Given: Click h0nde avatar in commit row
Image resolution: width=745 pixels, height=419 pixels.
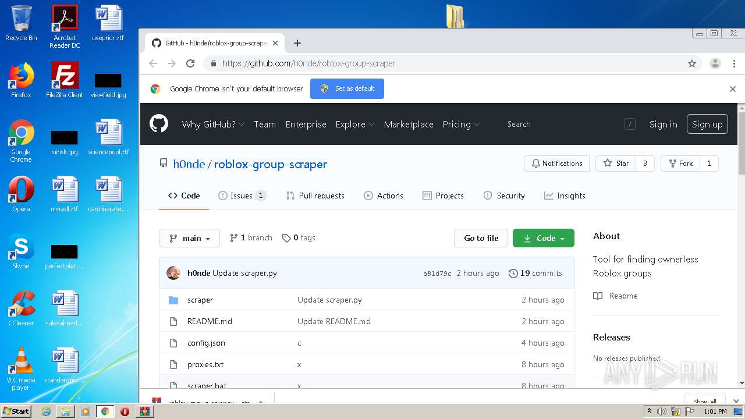Looking at the screenshot, I should 173,273.
